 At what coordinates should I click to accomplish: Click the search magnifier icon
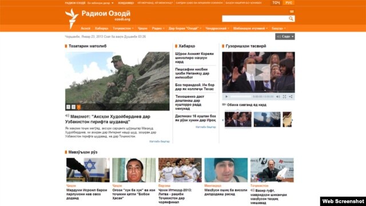[291, 18]
